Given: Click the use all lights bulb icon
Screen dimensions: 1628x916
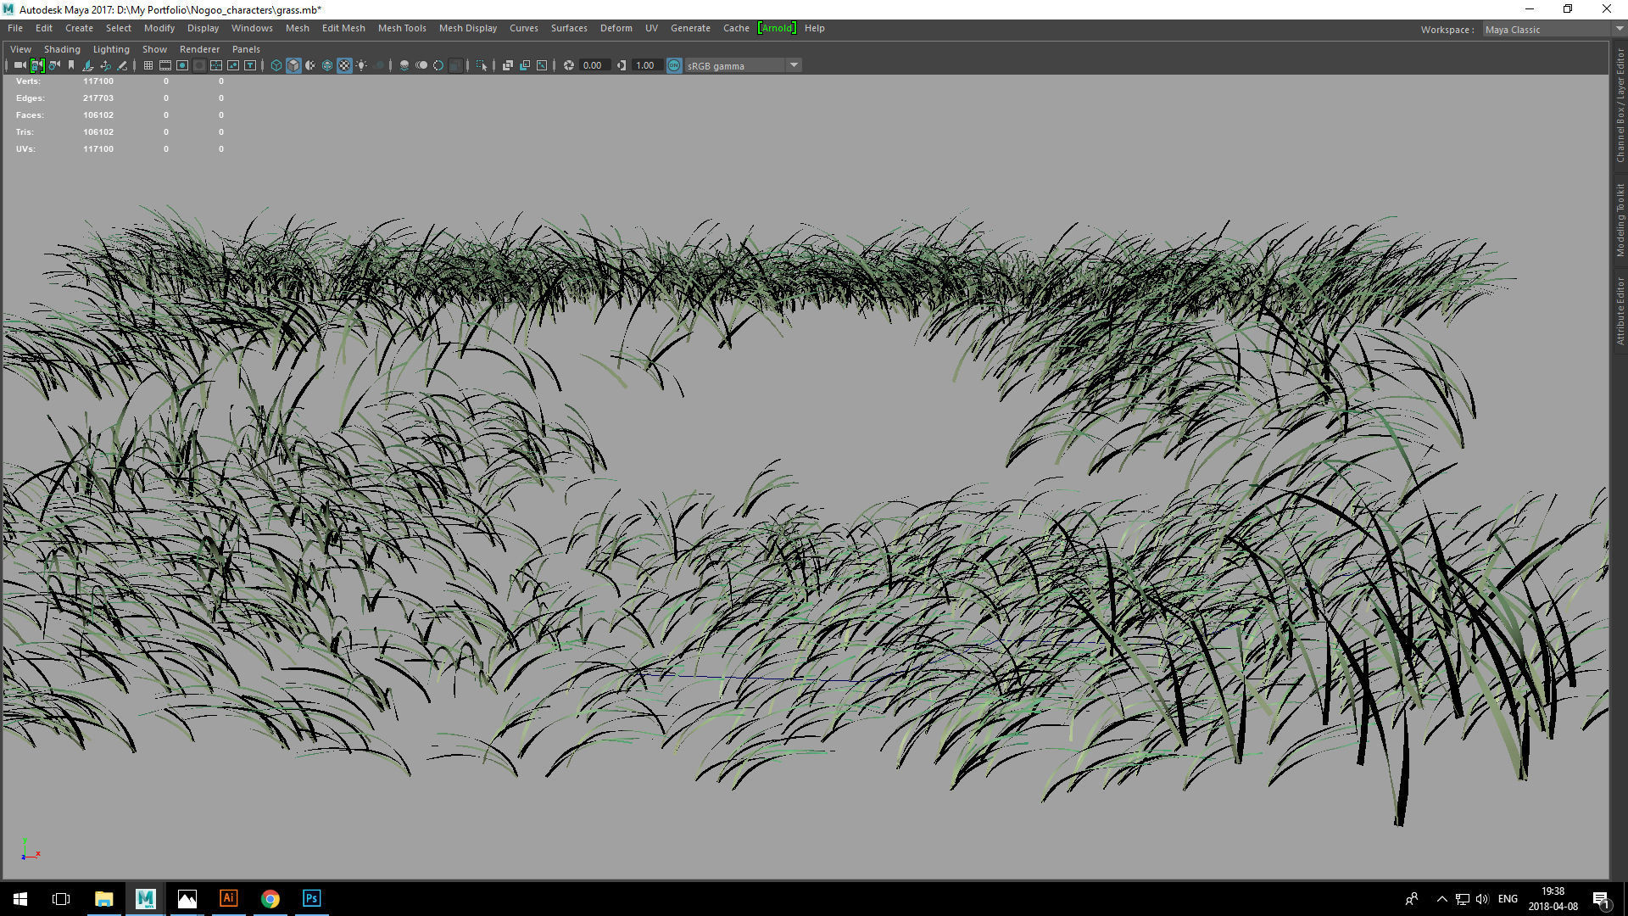Looking at the screenshot, I should [x=362, y=65].
